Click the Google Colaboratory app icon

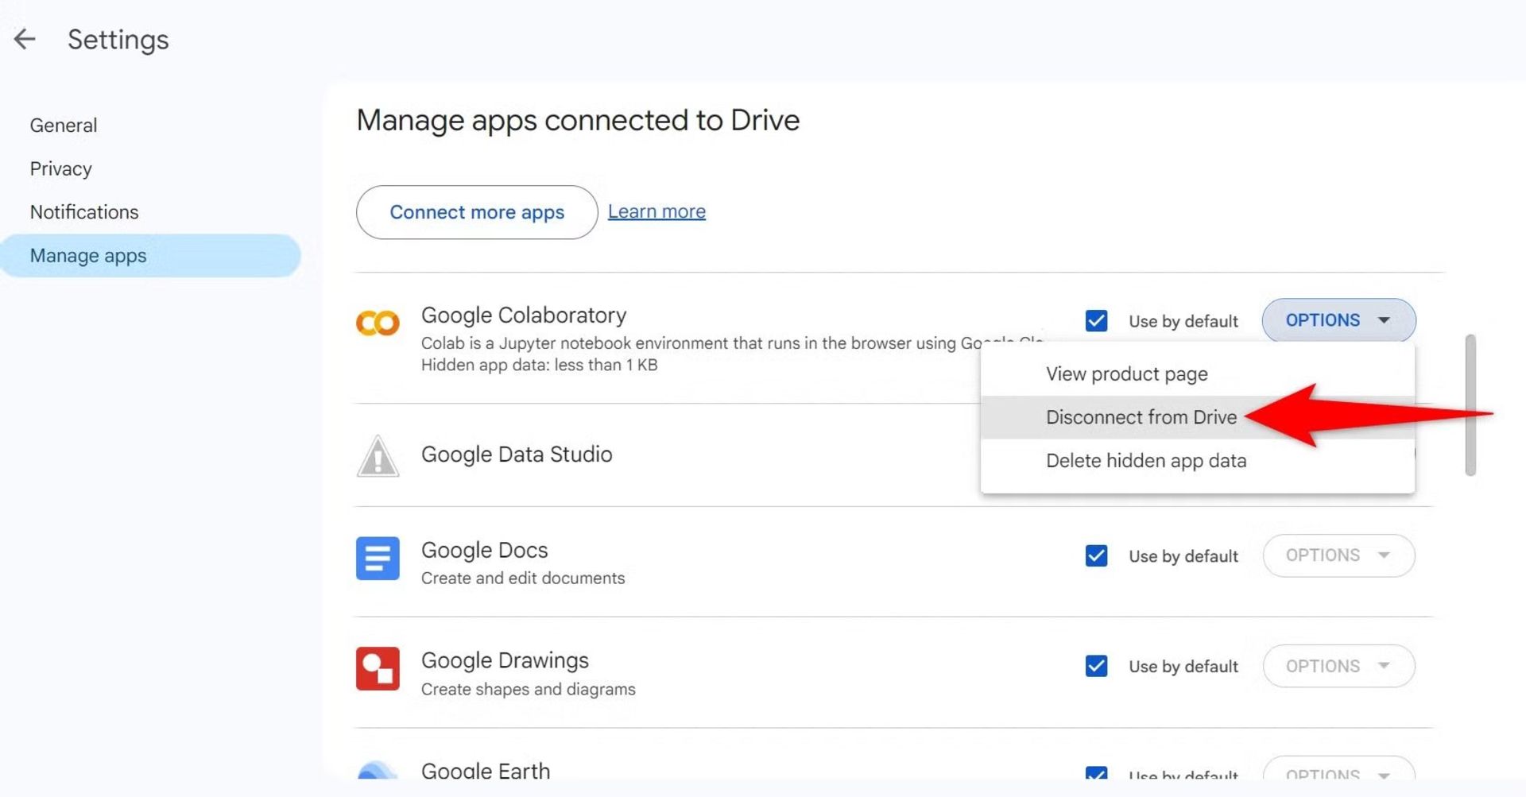378,323
